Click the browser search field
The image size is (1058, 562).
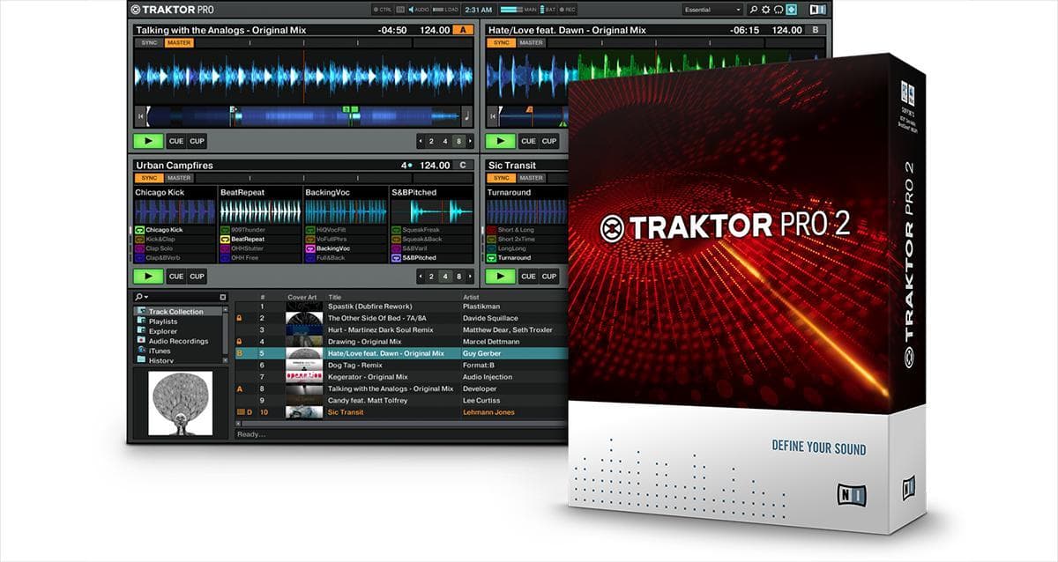(x=181, y=298)
